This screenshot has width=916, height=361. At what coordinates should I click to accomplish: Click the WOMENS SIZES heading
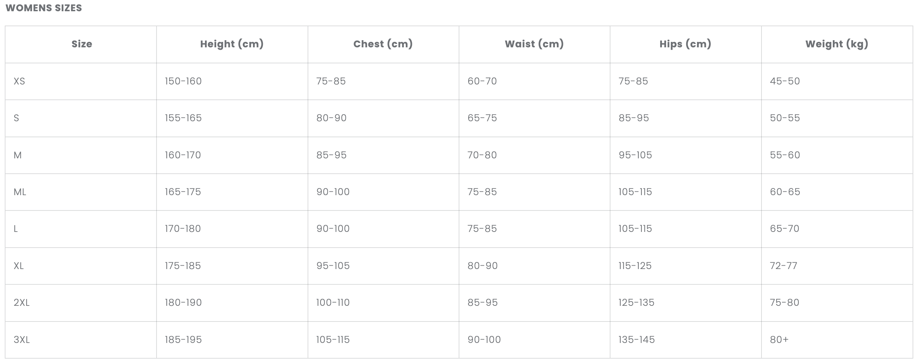[44, 8]
